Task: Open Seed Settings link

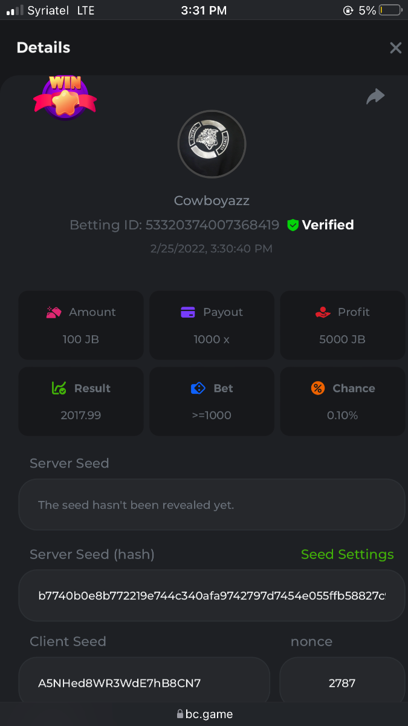Action: click(x=347, y=554)
